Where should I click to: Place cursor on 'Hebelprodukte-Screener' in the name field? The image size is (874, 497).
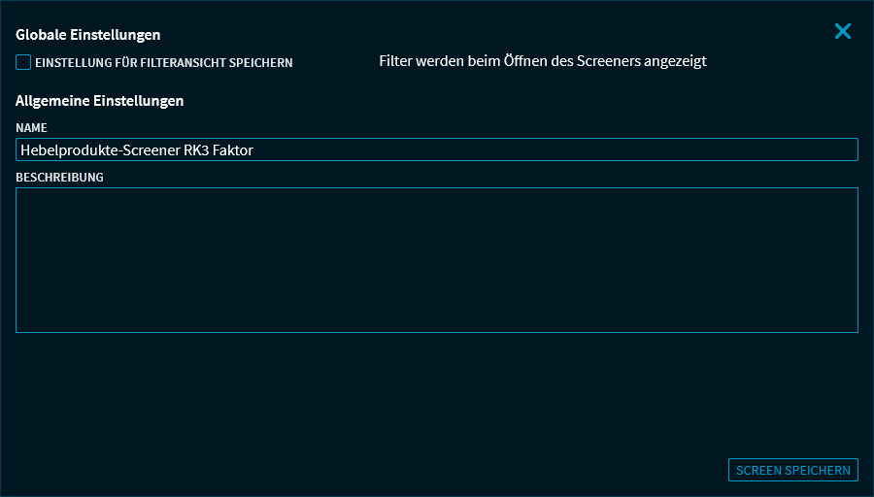tap(99, 150)
